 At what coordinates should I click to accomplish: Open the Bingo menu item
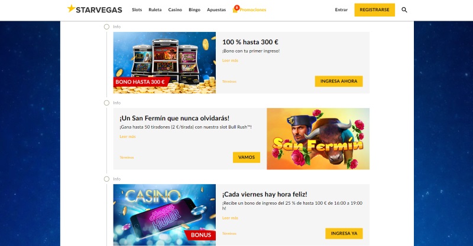[x=195, y=9]
